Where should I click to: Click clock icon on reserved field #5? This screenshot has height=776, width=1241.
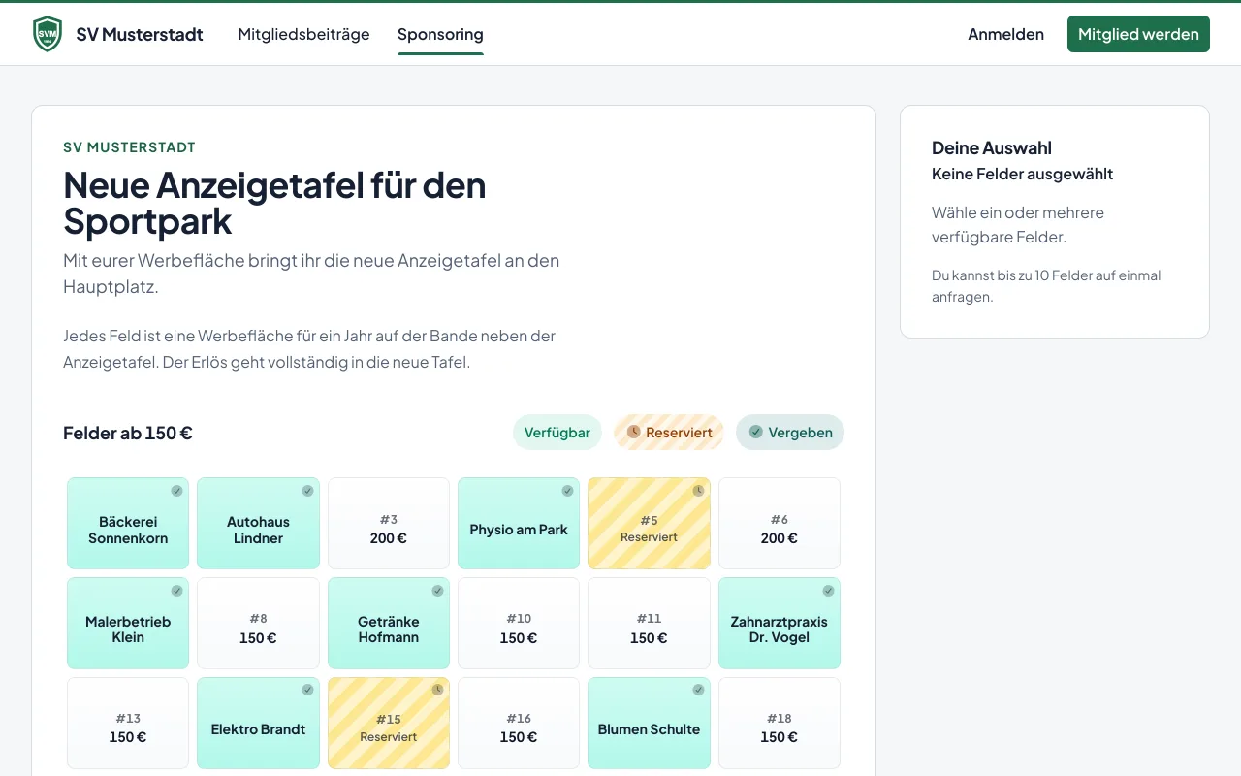[x=698, y=491]
